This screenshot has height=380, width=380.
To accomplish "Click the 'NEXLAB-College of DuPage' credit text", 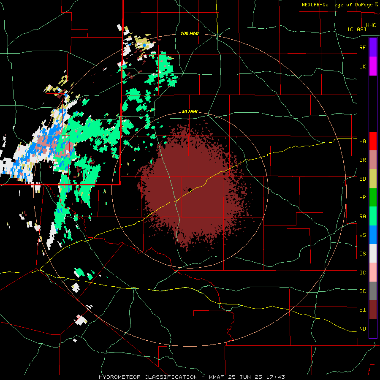I will (x=337, y=5).
